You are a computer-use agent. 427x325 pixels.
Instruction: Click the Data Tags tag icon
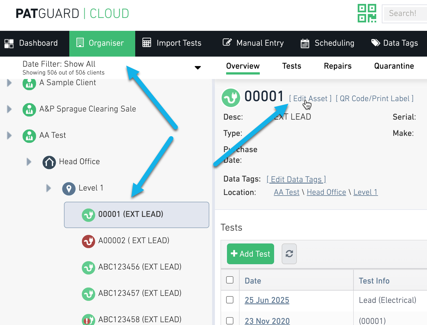tap(376, 43)
